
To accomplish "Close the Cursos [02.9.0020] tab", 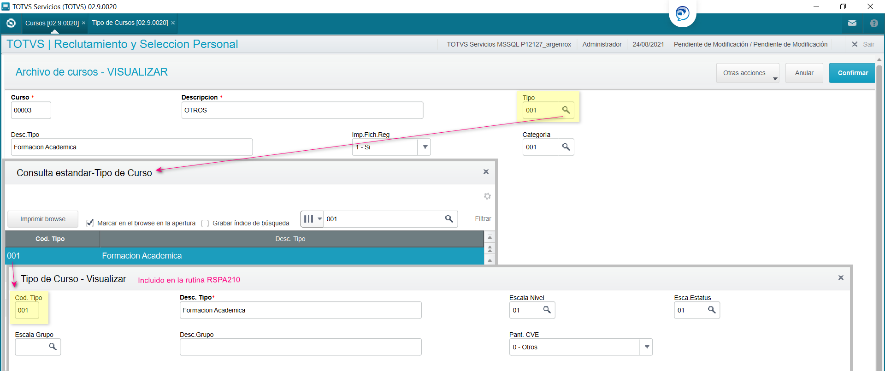I will 83,23.
